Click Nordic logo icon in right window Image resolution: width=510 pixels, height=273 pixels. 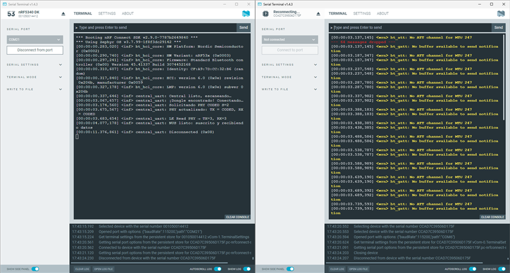[x=501, y=14]
